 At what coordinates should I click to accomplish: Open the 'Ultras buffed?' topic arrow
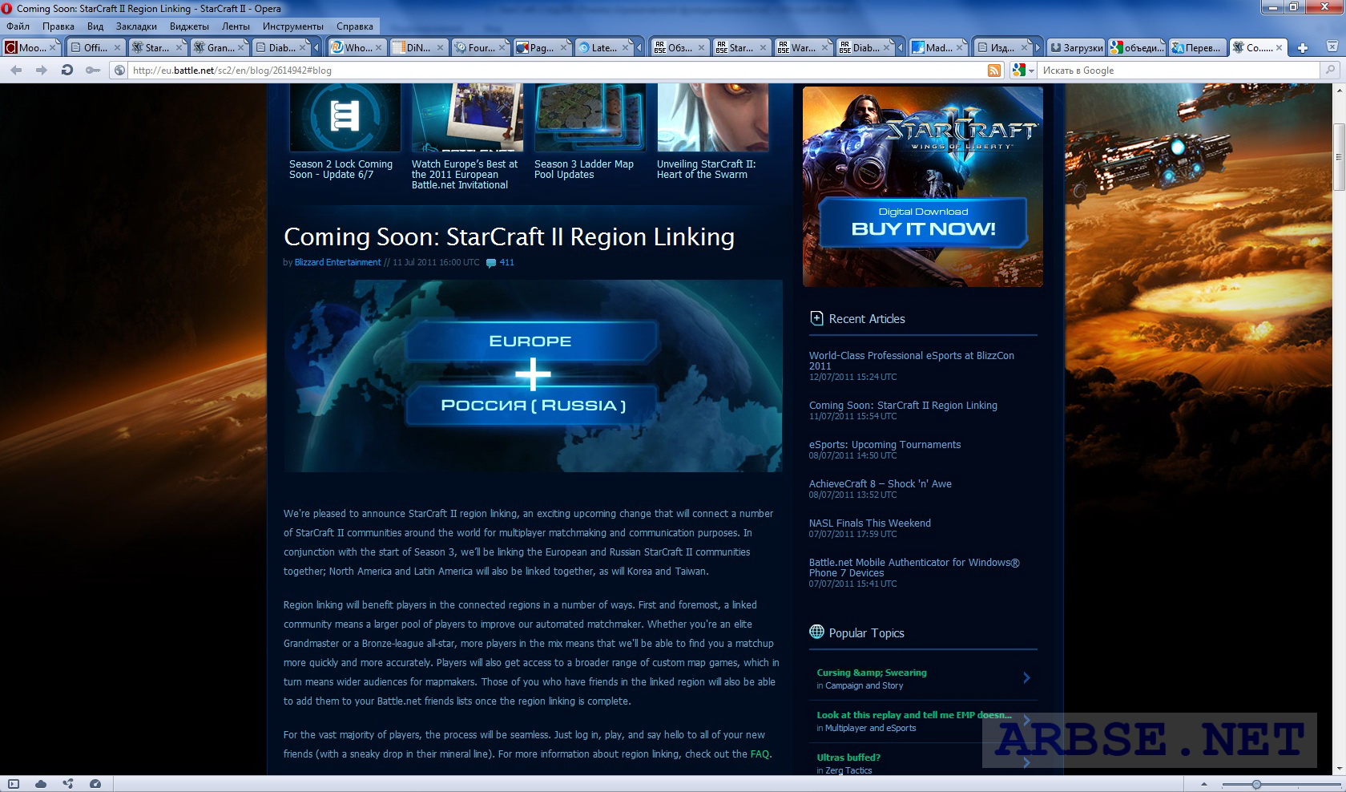pos(1026,762)
